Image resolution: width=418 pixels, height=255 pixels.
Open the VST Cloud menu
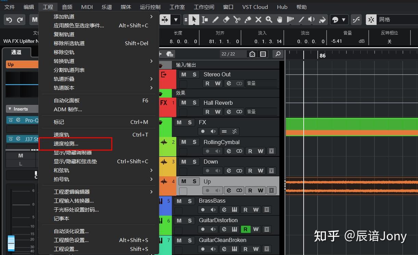[255, 7]
